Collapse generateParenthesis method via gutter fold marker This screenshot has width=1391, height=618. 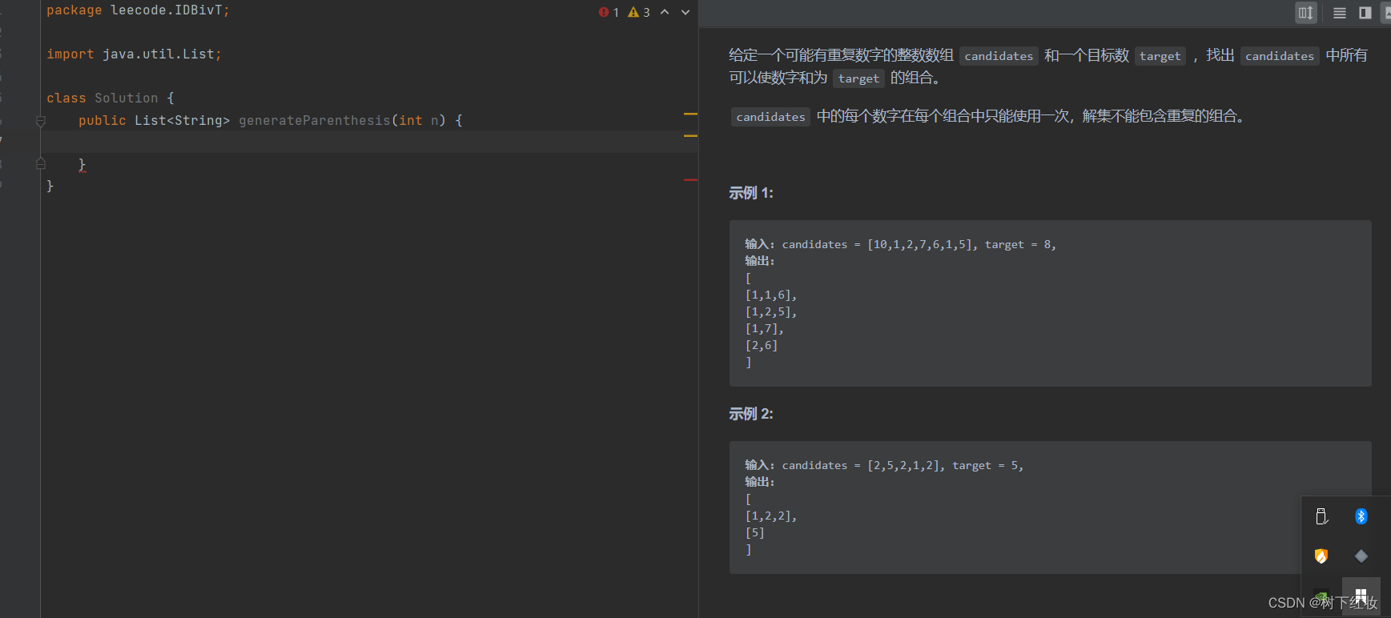41,121
